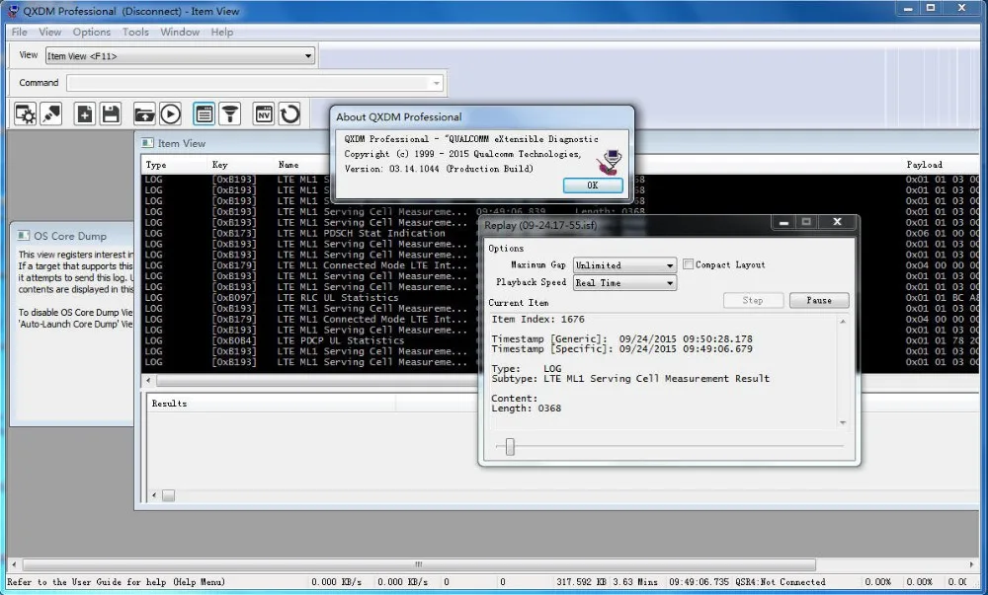Click the Results pane scrollbar left arrow
Screen dimensions: 988x595
(154, 495)
